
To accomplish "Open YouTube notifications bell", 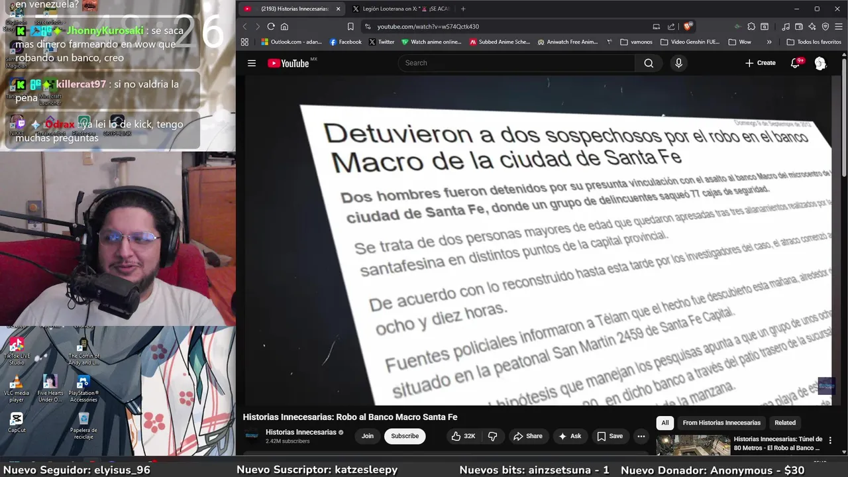I will coord(796,63).
